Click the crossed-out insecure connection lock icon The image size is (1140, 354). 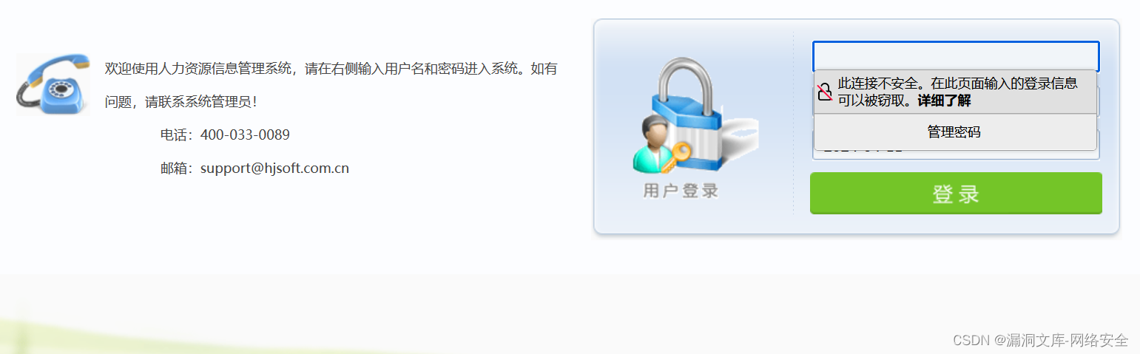click(825, 92)
